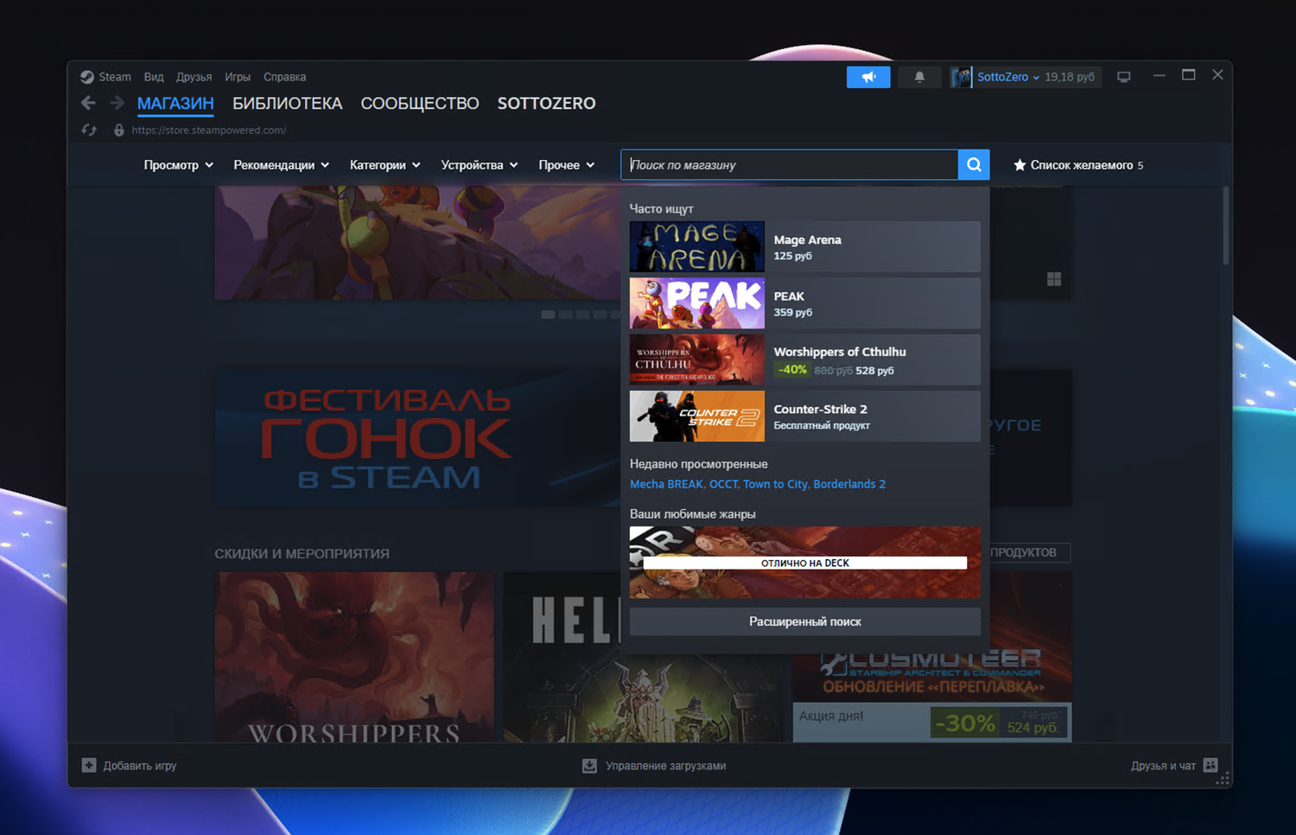Click the store page vertical scrollbar
This screenshot has width=1296, height=835.
pyautogui.click(x=1225, y=226)
